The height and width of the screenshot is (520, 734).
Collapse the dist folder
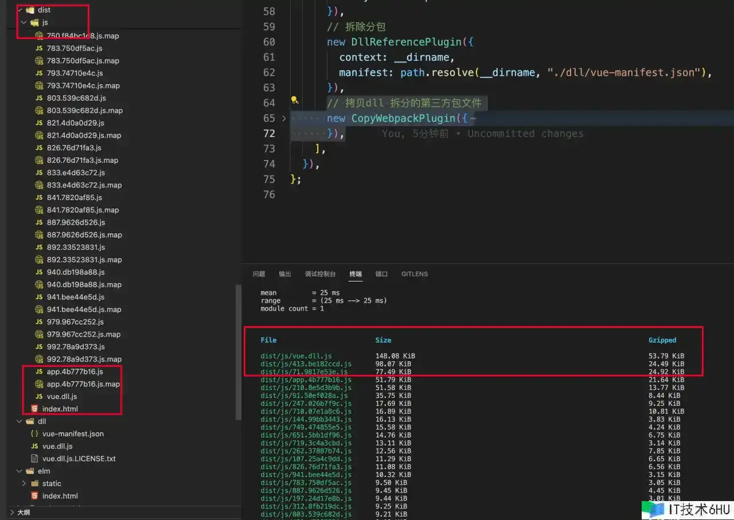20,10
